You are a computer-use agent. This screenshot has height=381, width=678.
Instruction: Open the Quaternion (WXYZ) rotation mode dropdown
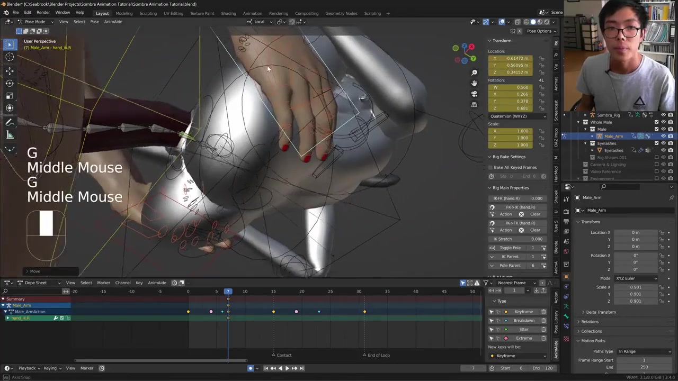click(x=517, y=116)
